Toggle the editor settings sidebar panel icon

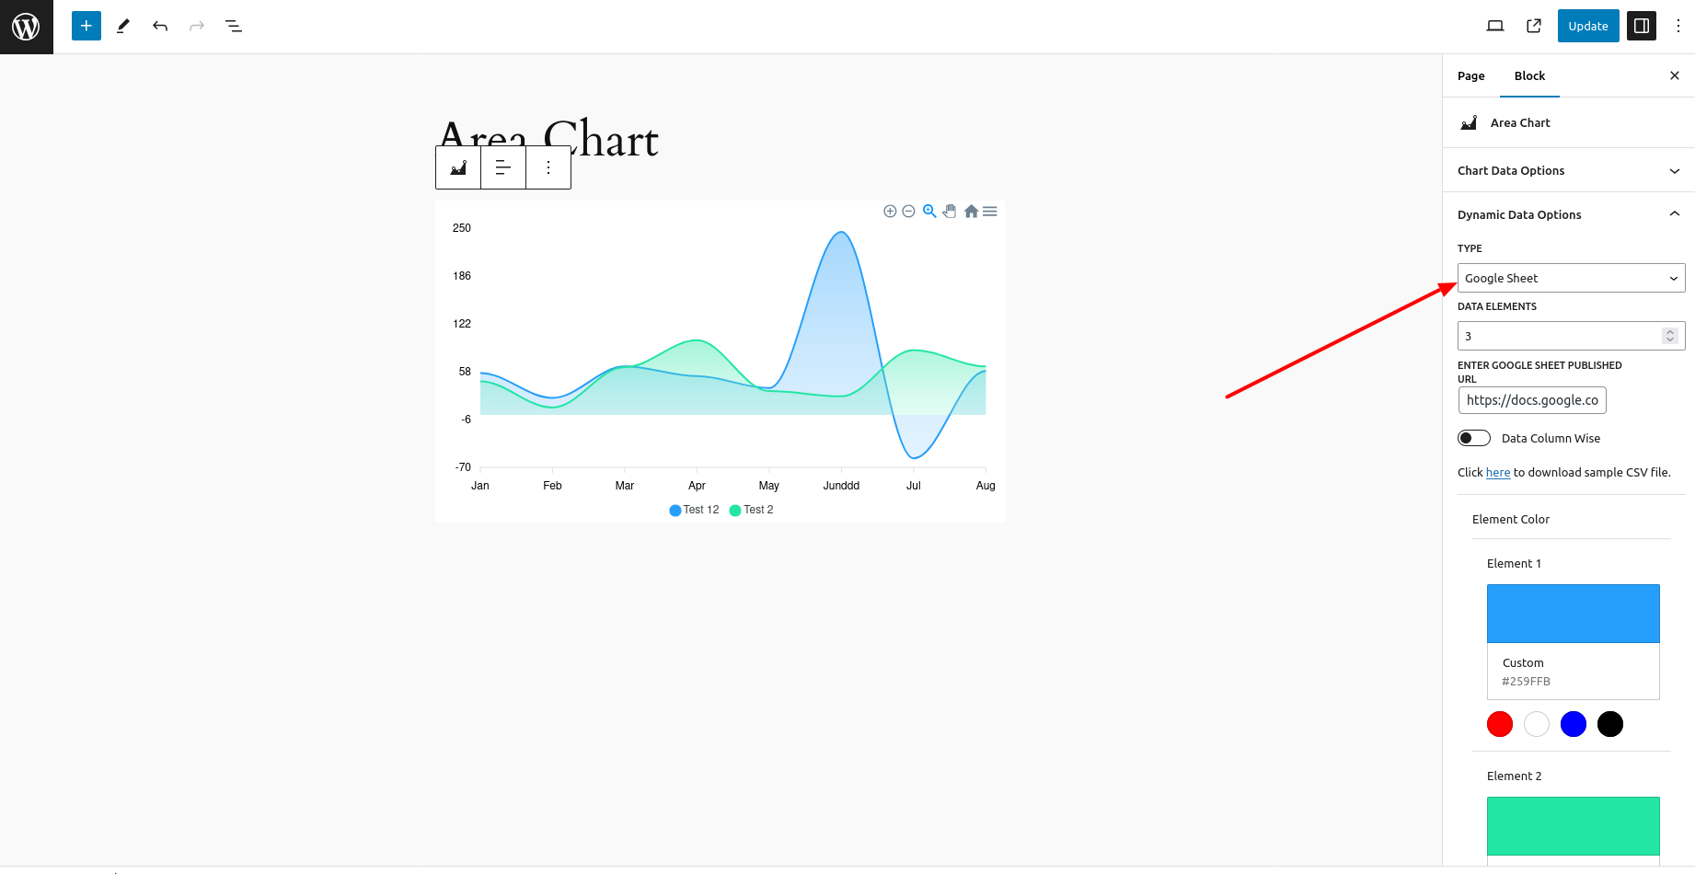pyautogui.click(x=1642, y=26)
